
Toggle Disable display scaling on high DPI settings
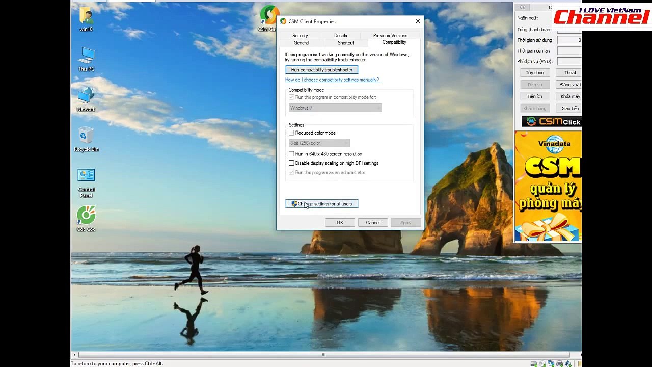[x=291, y=163]
